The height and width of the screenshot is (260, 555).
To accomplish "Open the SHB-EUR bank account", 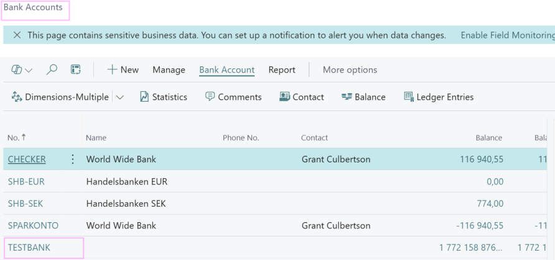I will click(26, 182).
